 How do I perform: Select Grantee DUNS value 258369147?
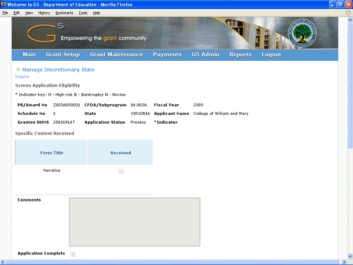(64, 123)
